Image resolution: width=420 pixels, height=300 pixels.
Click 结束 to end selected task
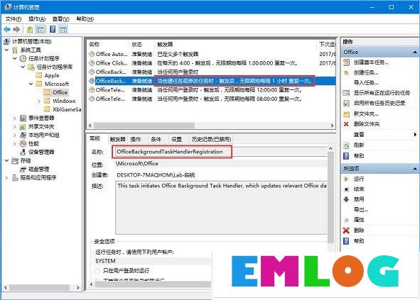click(359, 189)
